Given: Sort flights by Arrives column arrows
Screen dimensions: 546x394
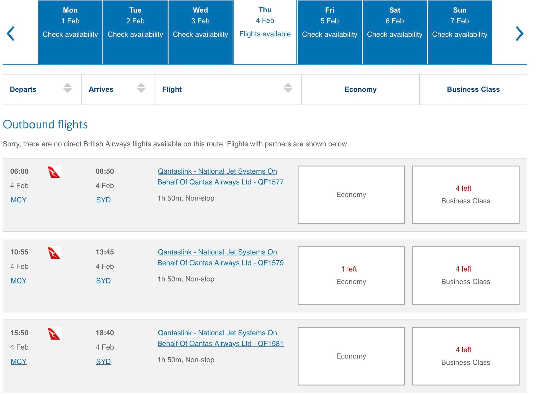Looking at the screenshot, I should tap(141, 88).
